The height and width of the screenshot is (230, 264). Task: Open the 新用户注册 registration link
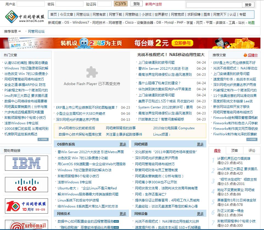(153, 4)
